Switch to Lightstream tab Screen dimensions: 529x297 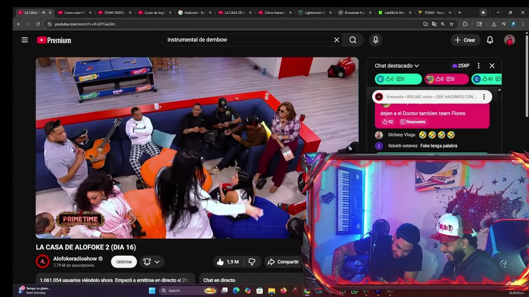(315, 13)
